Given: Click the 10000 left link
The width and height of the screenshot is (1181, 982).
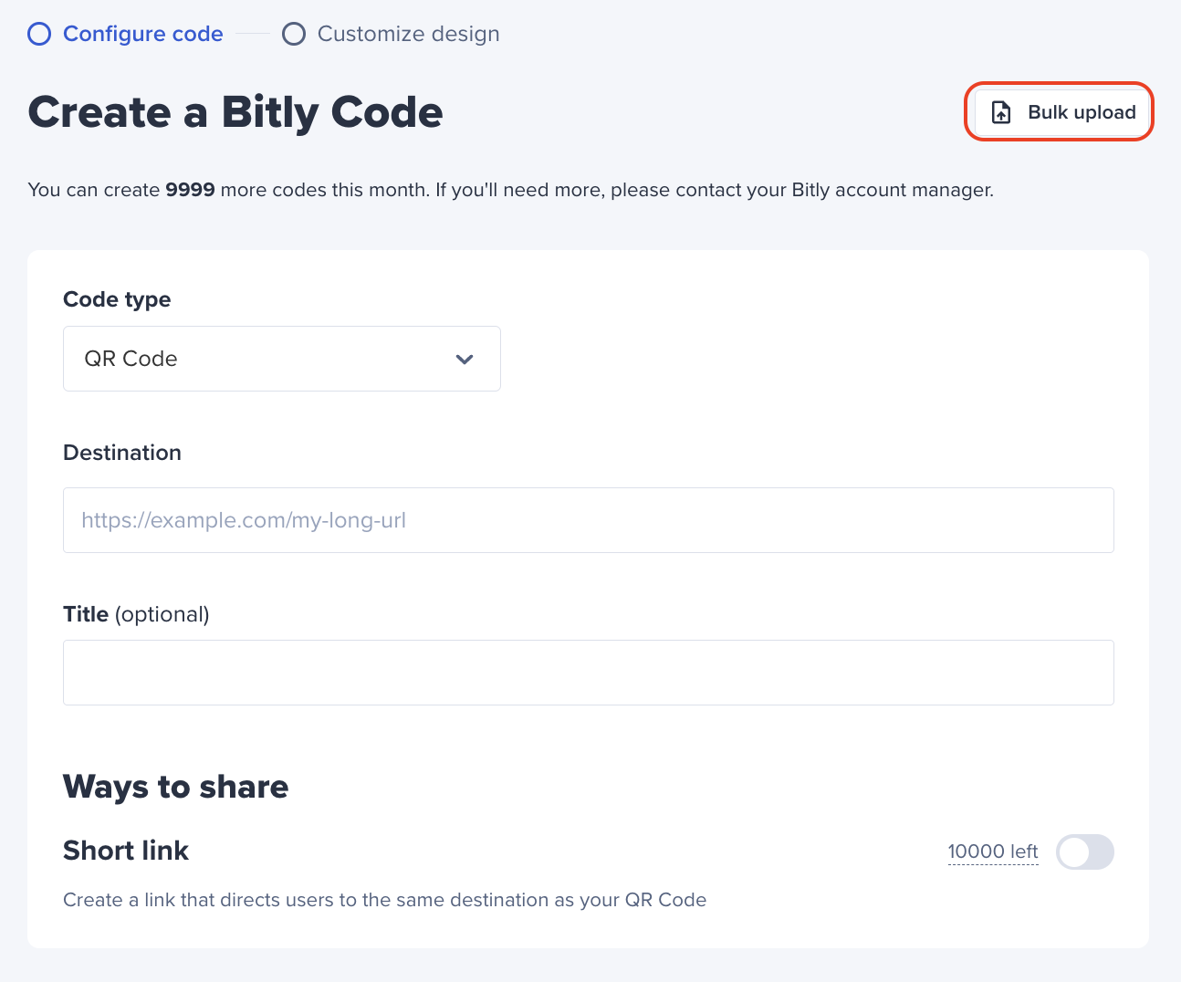Looking at the screenshot, I should (993, 851).
